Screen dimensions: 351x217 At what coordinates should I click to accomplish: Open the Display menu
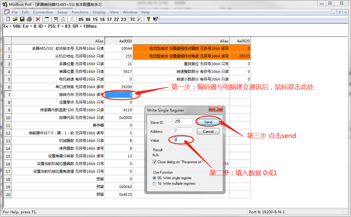point(99,12)
